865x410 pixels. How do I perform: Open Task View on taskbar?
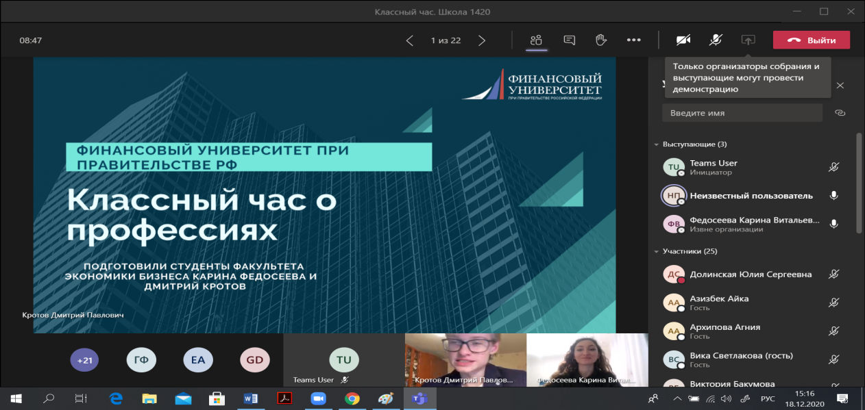(81, 398)
